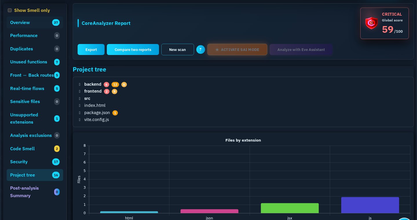
Task: Click the CoreAnalyzer Report title
Action: click(106, 23)
